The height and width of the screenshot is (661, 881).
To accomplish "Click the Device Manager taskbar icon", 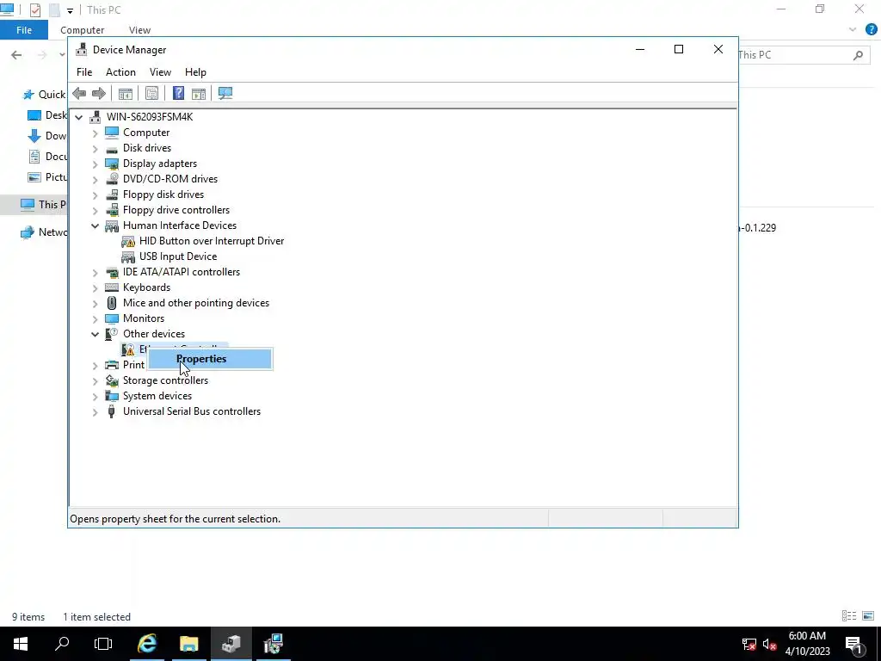I will click(x=231, y=644).
